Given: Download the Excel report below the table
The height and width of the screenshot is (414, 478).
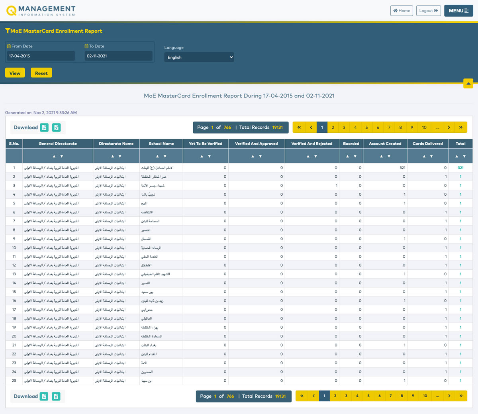Looking at the screenshot, I should [x=56, y=396].
